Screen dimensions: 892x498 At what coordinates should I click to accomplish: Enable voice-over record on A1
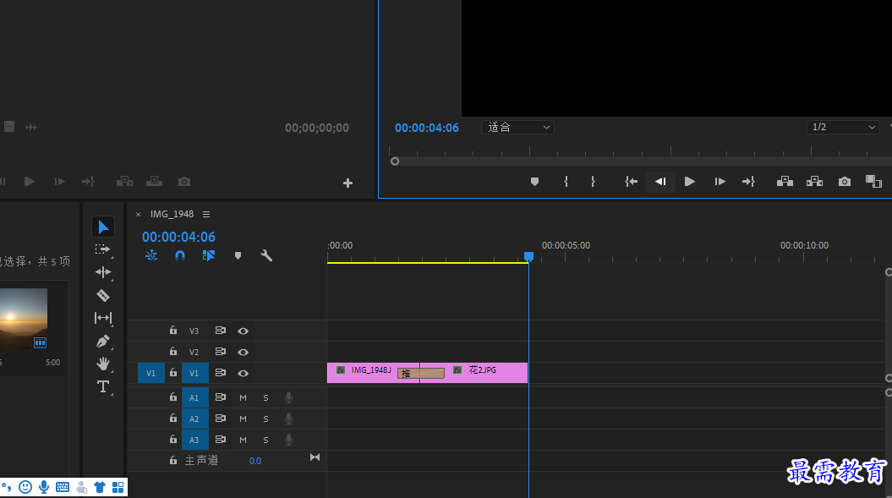[288, 397]
